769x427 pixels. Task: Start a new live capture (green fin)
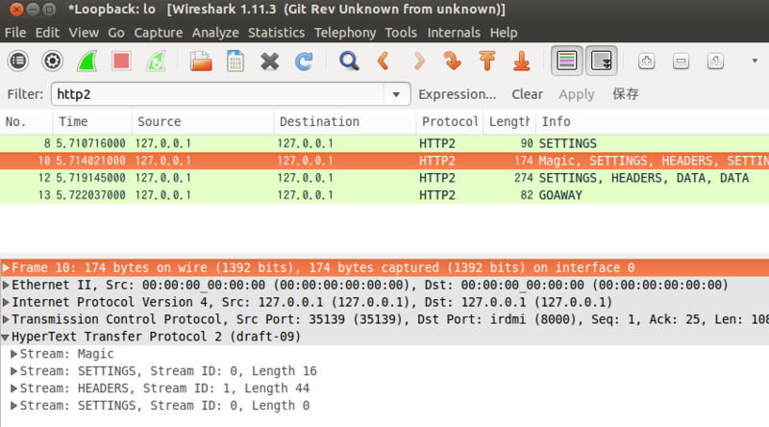point(87,62)
